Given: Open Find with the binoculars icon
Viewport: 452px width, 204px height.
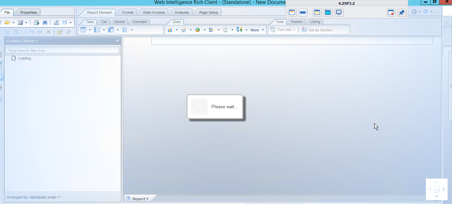Looking at the screenshot, I should tap(45, 23).
